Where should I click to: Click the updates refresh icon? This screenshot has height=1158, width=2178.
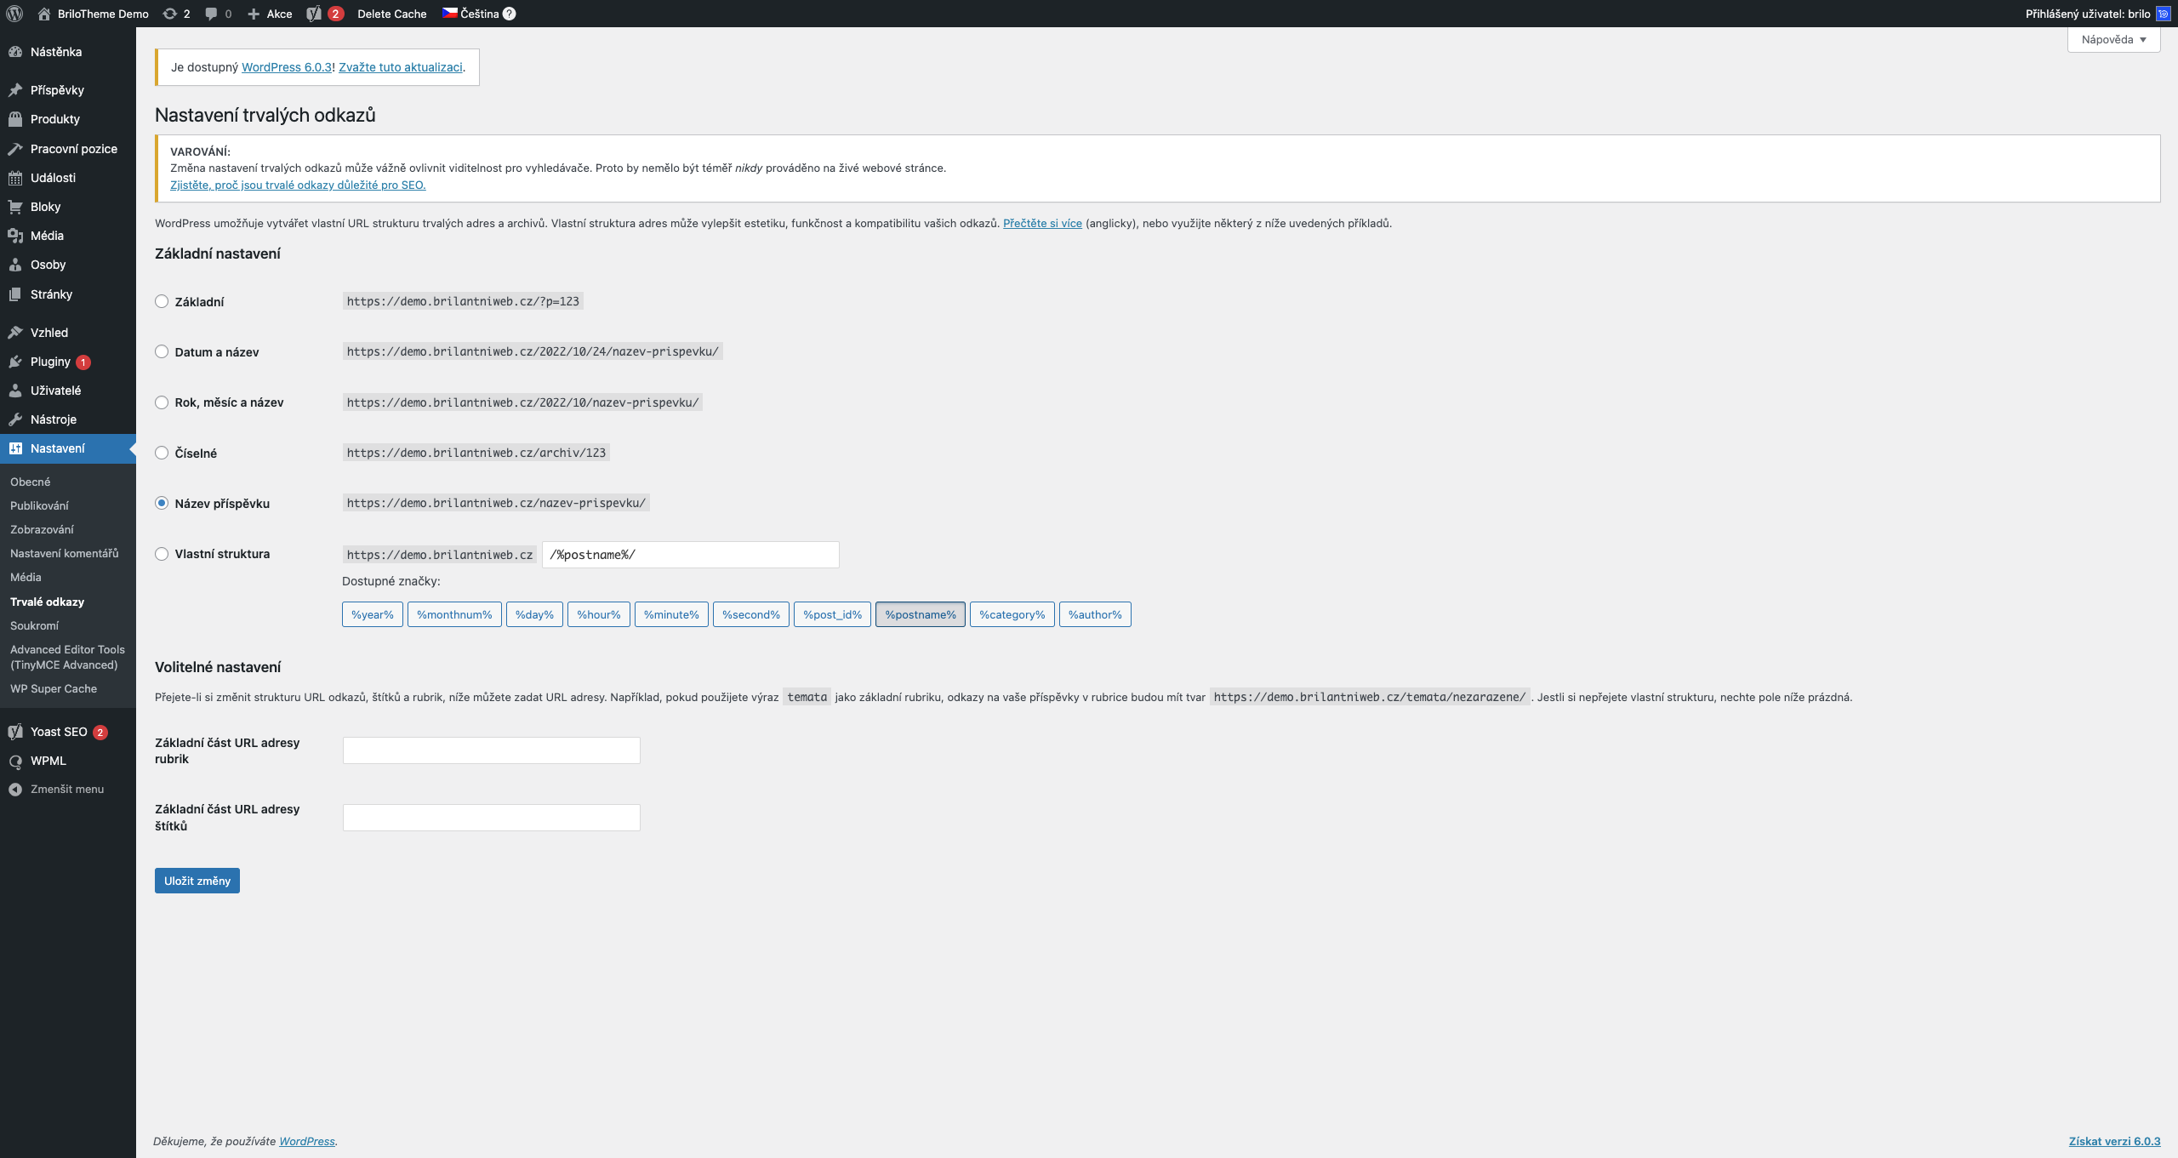(x=170, y=14)
